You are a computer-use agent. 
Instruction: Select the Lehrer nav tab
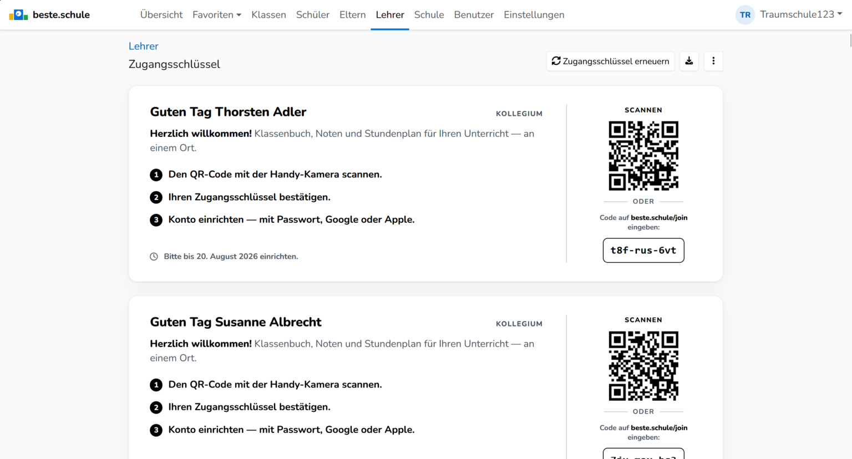click(x=390, y=15)
